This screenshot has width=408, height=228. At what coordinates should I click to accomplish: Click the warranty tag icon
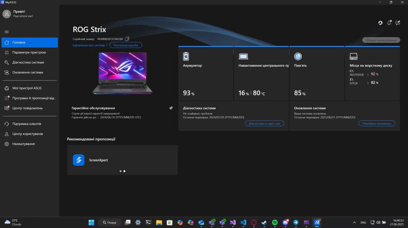click(171, 108)
